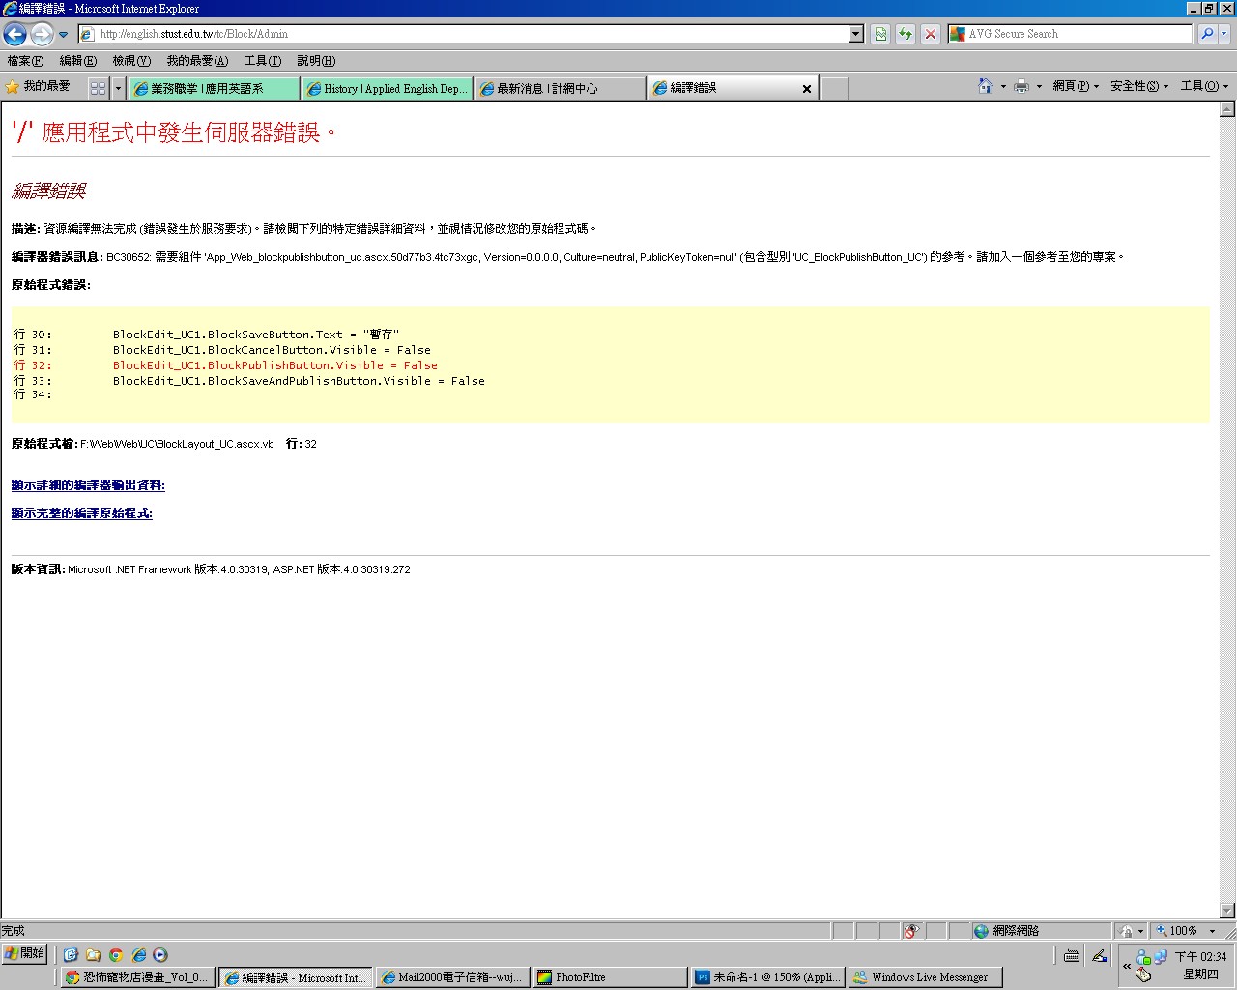Open the address bar URL dropdown
The width and height of the screenshot is (1237, 990).
855,34
